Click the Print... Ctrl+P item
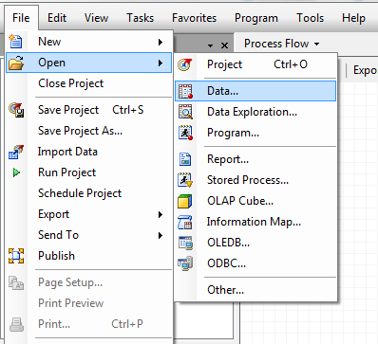378x344 pixels. pyautogui.click(x=89, y=324)
